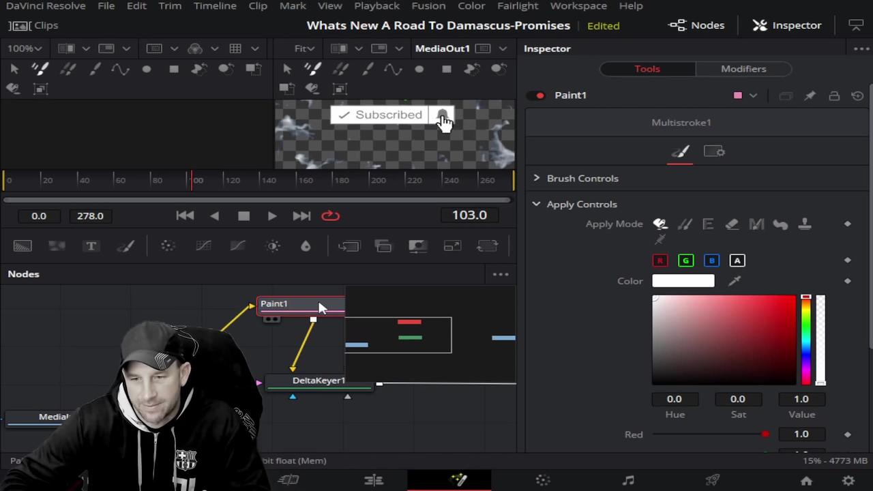The height and width of the screenshot is (491, 873).
Task: Disable the Alpha channel button
Action: click(737, 260)
